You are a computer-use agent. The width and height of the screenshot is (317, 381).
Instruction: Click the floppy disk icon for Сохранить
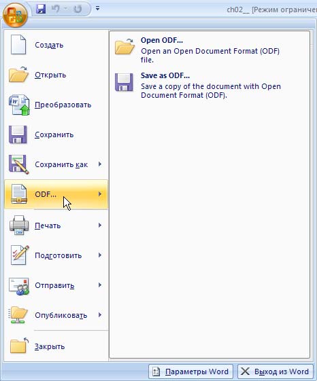pyautogui.click(x=18, y=134)
